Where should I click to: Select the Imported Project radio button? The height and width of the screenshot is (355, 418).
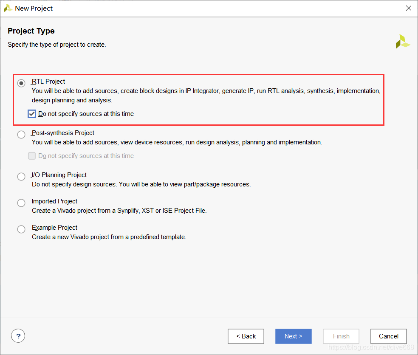[x=21, y=203]
